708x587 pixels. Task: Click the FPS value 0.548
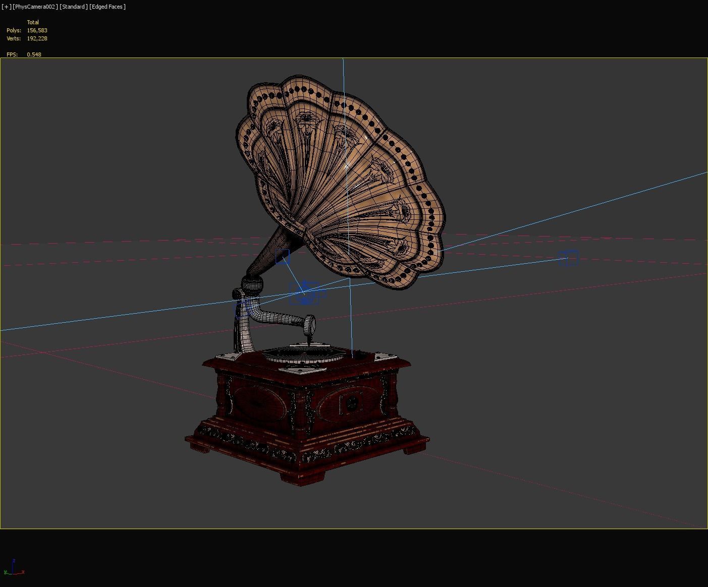(34, 54)
